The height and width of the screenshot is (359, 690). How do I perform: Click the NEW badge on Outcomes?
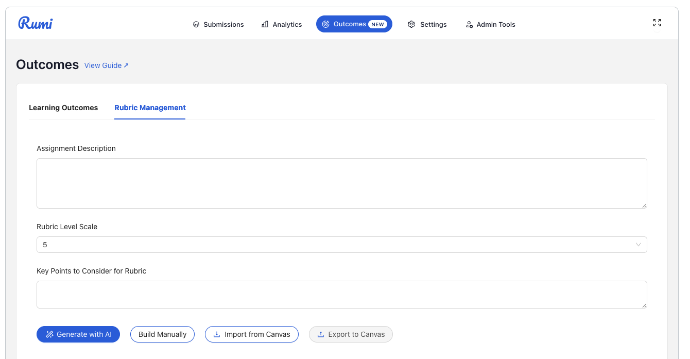coord(378,24)
